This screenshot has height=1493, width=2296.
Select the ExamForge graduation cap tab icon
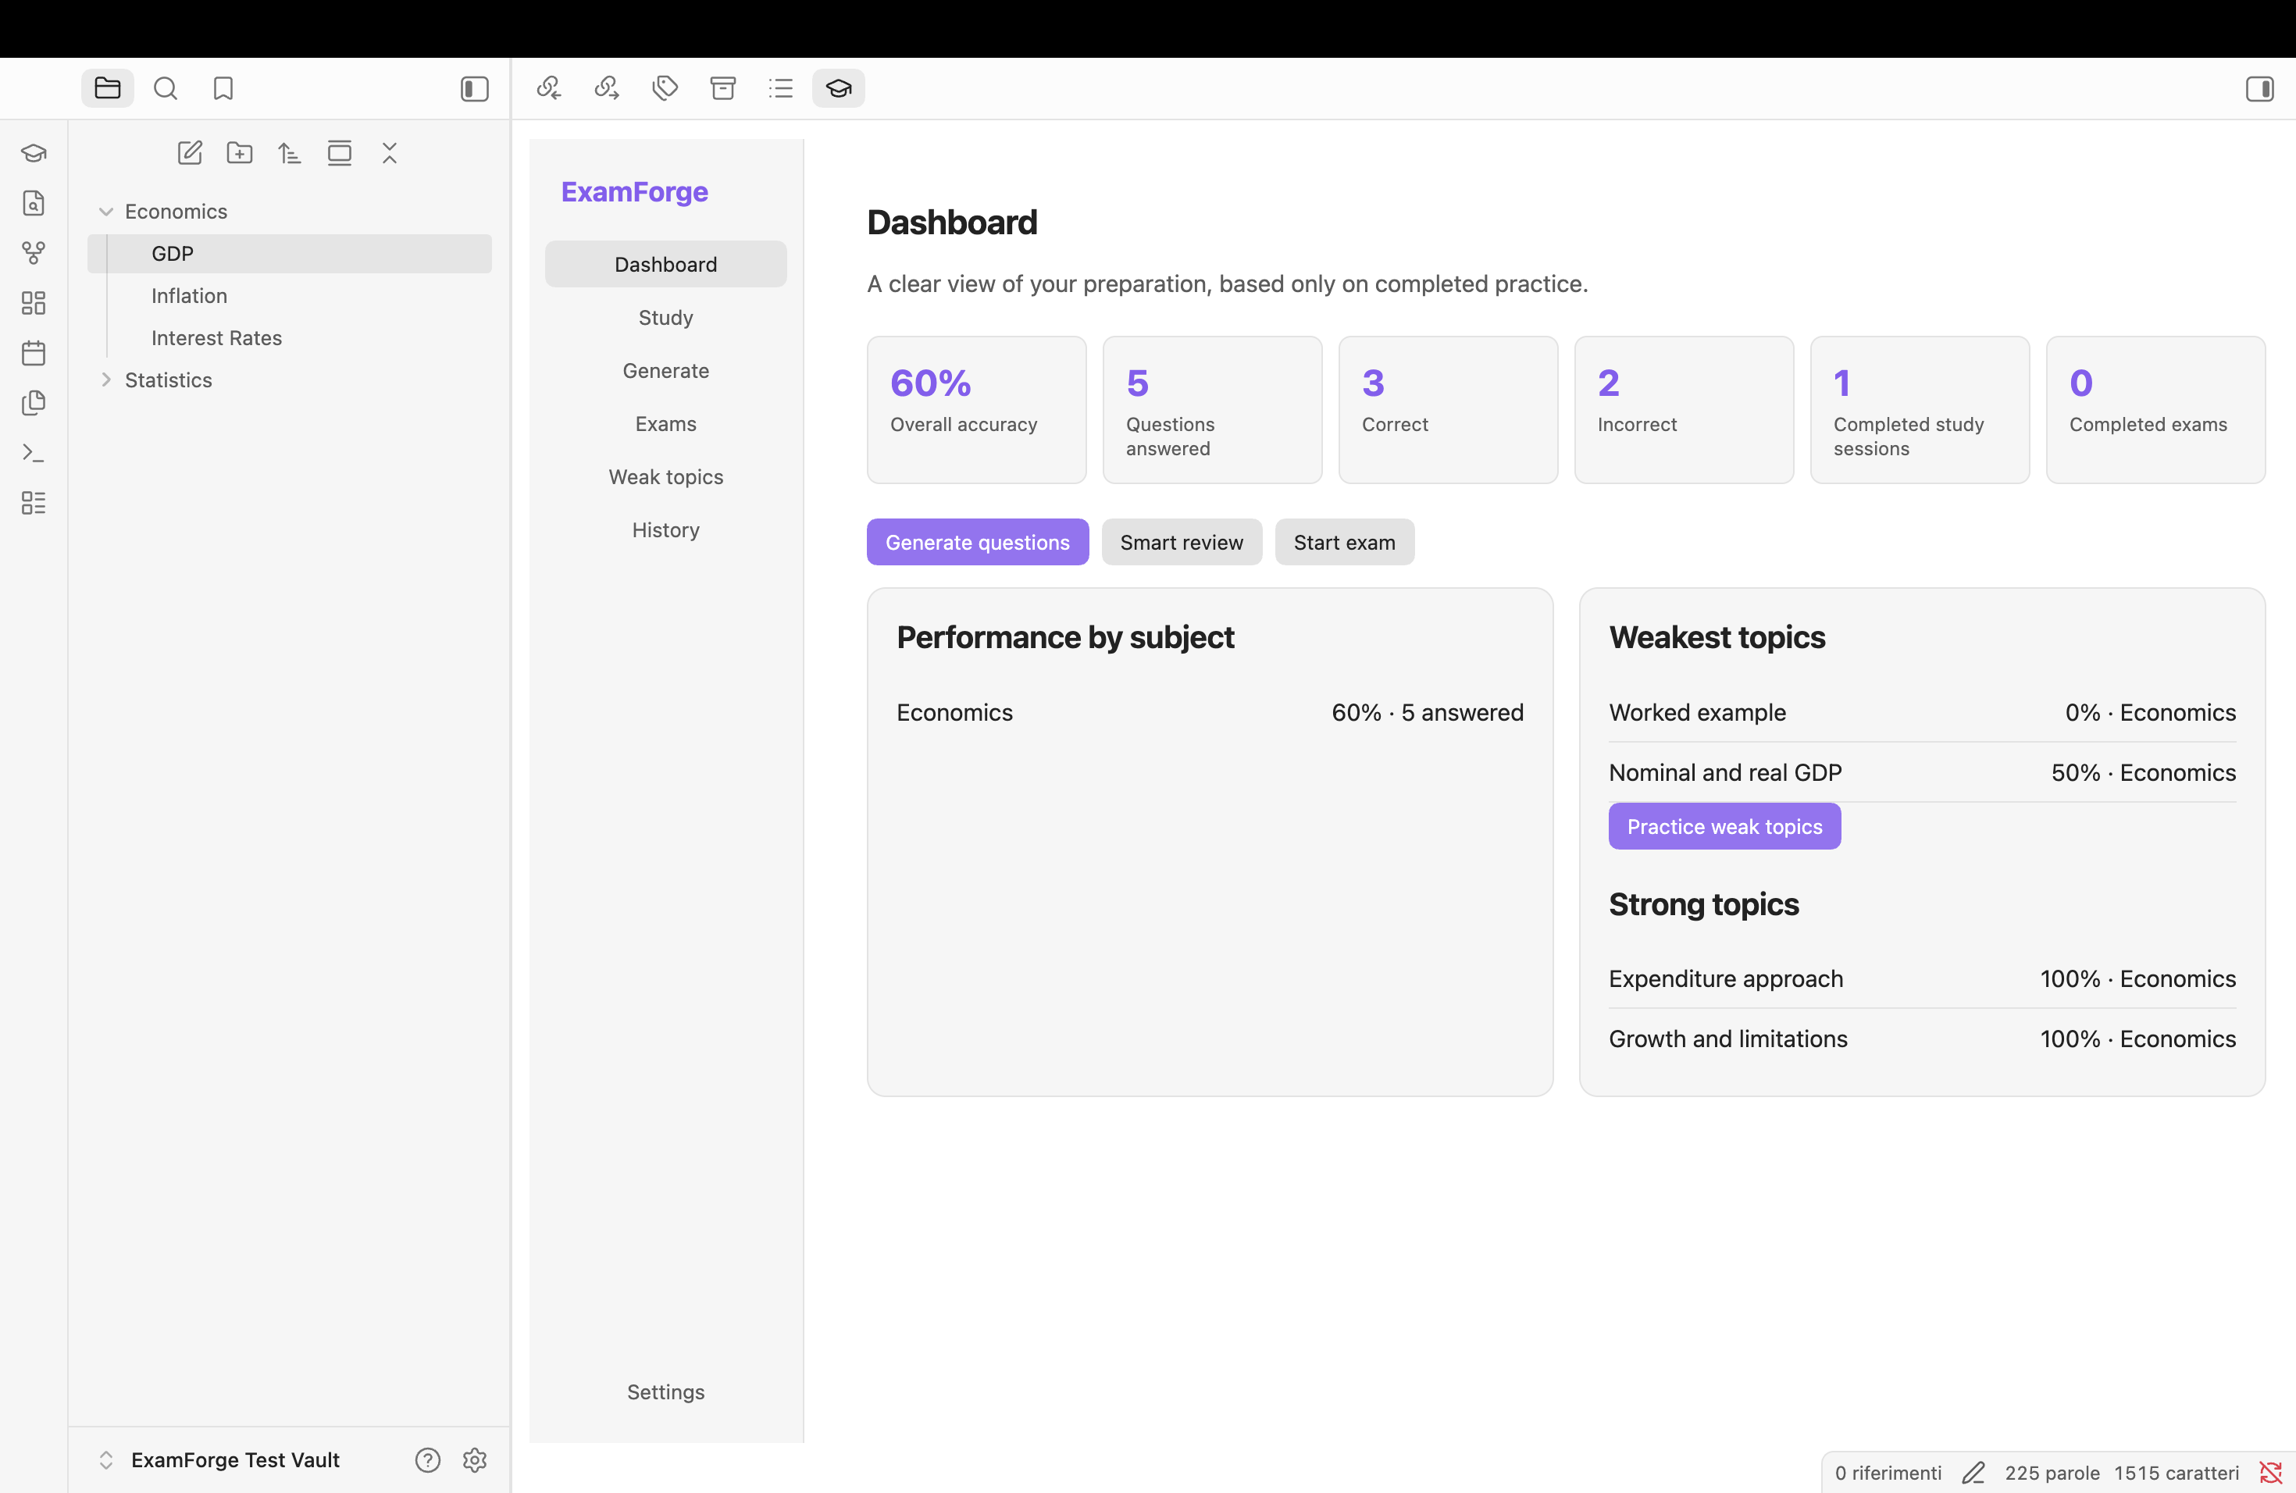coord(838,89)
